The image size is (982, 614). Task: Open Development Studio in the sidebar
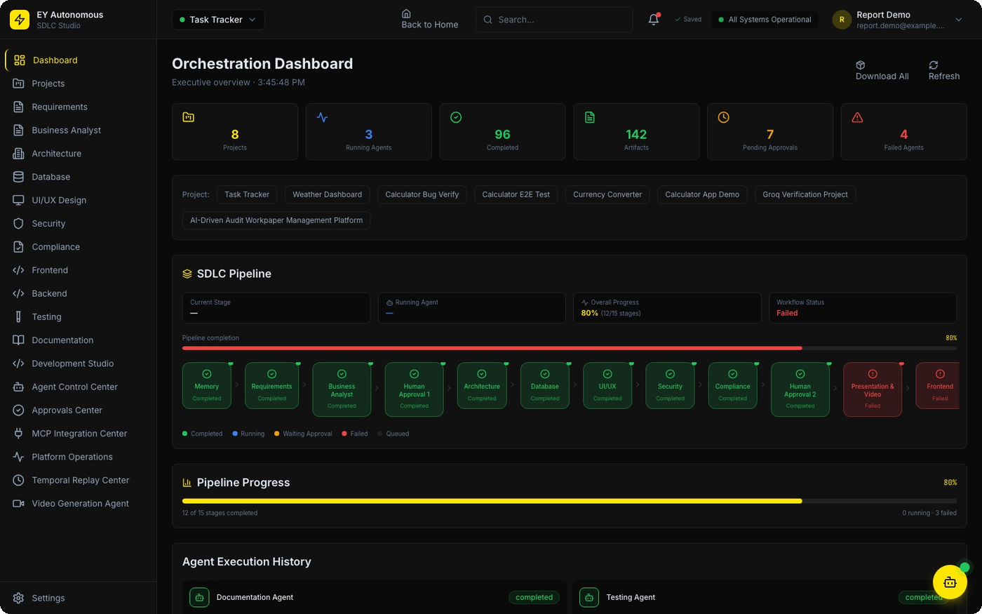79,363
